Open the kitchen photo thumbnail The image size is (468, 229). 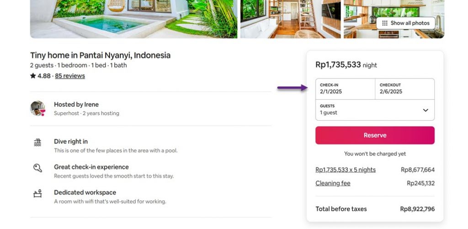361,18
